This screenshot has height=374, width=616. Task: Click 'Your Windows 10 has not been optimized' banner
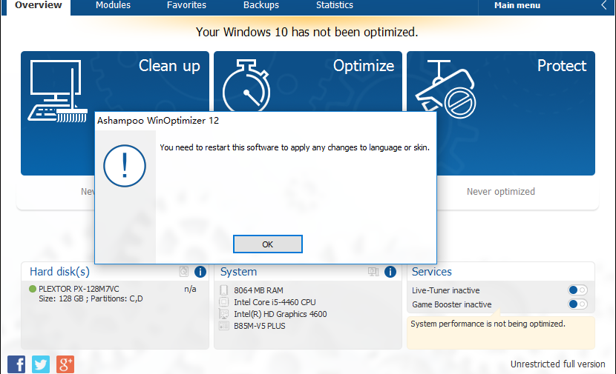click(307, 32)
